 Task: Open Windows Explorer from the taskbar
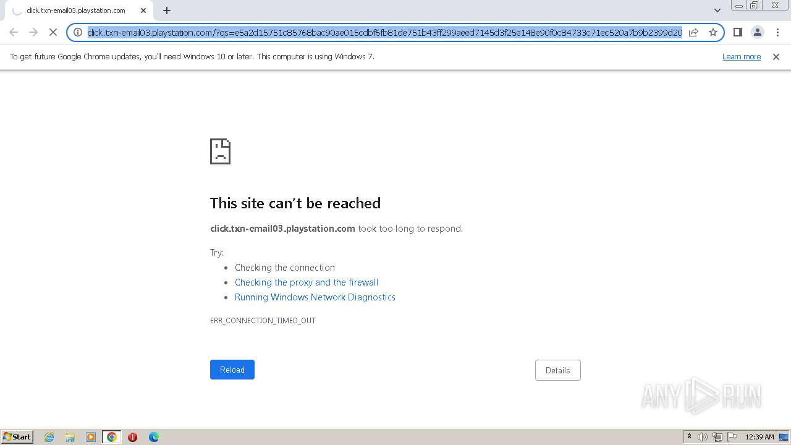click(x=70, y=437)
